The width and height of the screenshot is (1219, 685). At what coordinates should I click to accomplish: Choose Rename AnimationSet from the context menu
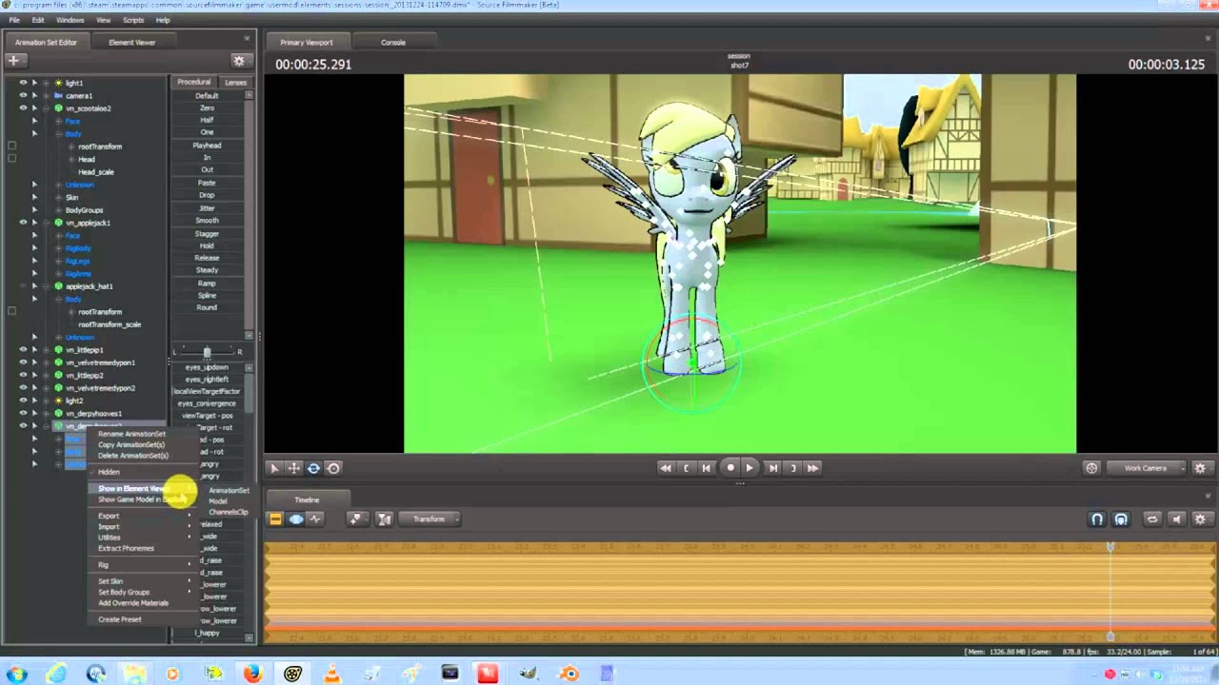[x=131, y=434]
